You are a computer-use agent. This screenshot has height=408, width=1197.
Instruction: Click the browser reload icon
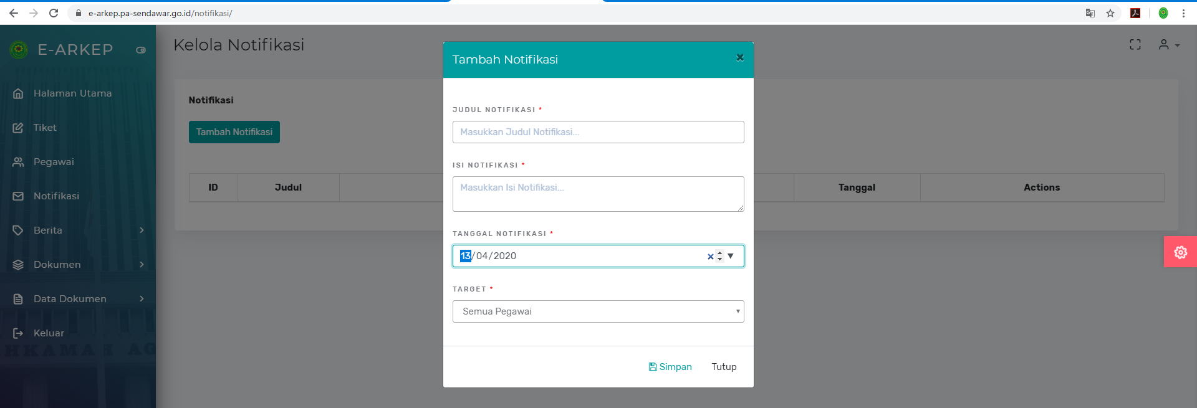(54, 13)
